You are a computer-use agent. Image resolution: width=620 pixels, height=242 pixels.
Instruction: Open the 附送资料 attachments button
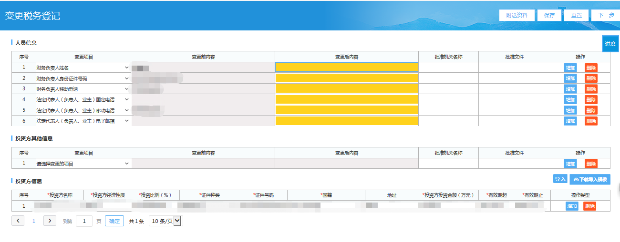pos(517,15)
